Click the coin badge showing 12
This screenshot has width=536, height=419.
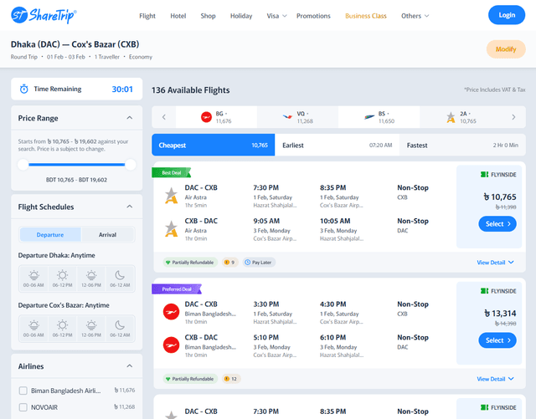[x=231, y=379]
